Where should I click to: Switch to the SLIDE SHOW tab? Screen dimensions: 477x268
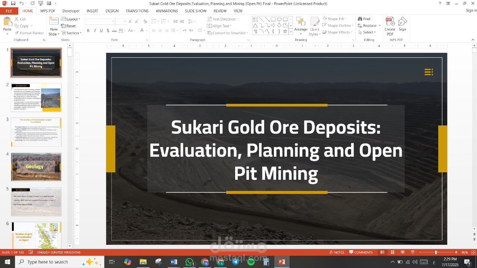196,11
